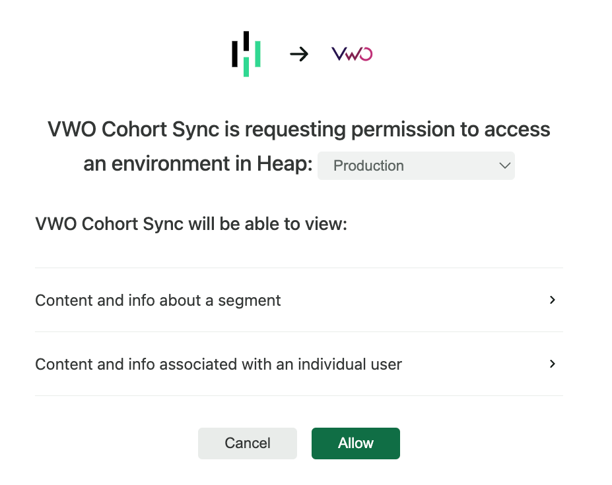Click the pink 'O' in the VWO logo
The image size is (612, 485).
[x=365, y=54]
